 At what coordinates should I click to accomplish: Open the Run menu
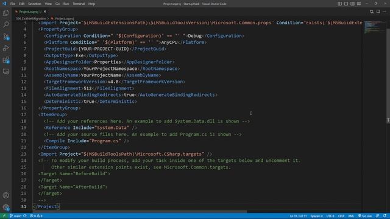[66, 4]
